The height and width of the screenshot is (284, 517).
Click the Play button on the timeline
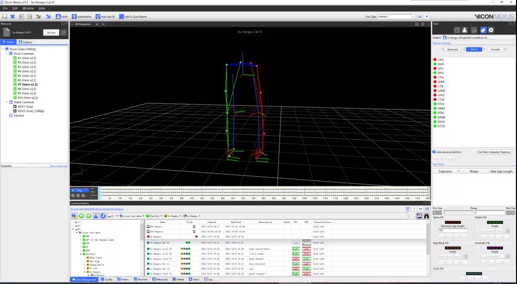coord(79,190)
